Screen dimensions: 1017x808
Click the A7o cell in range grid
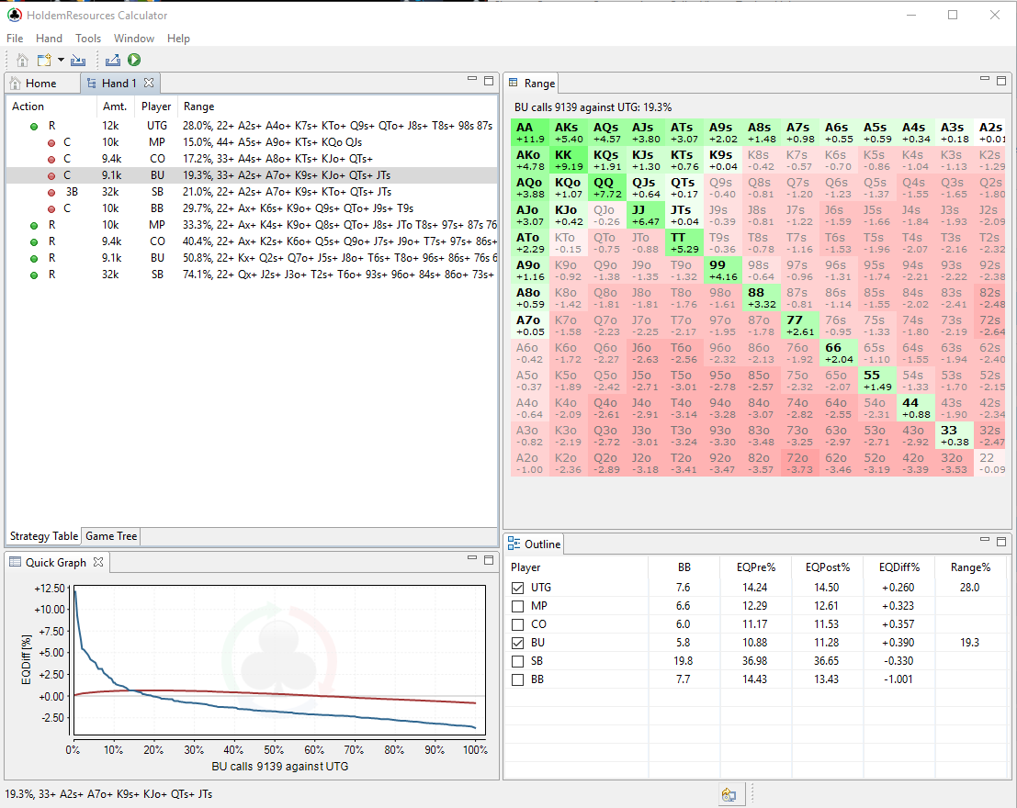(x=530, y=326)
